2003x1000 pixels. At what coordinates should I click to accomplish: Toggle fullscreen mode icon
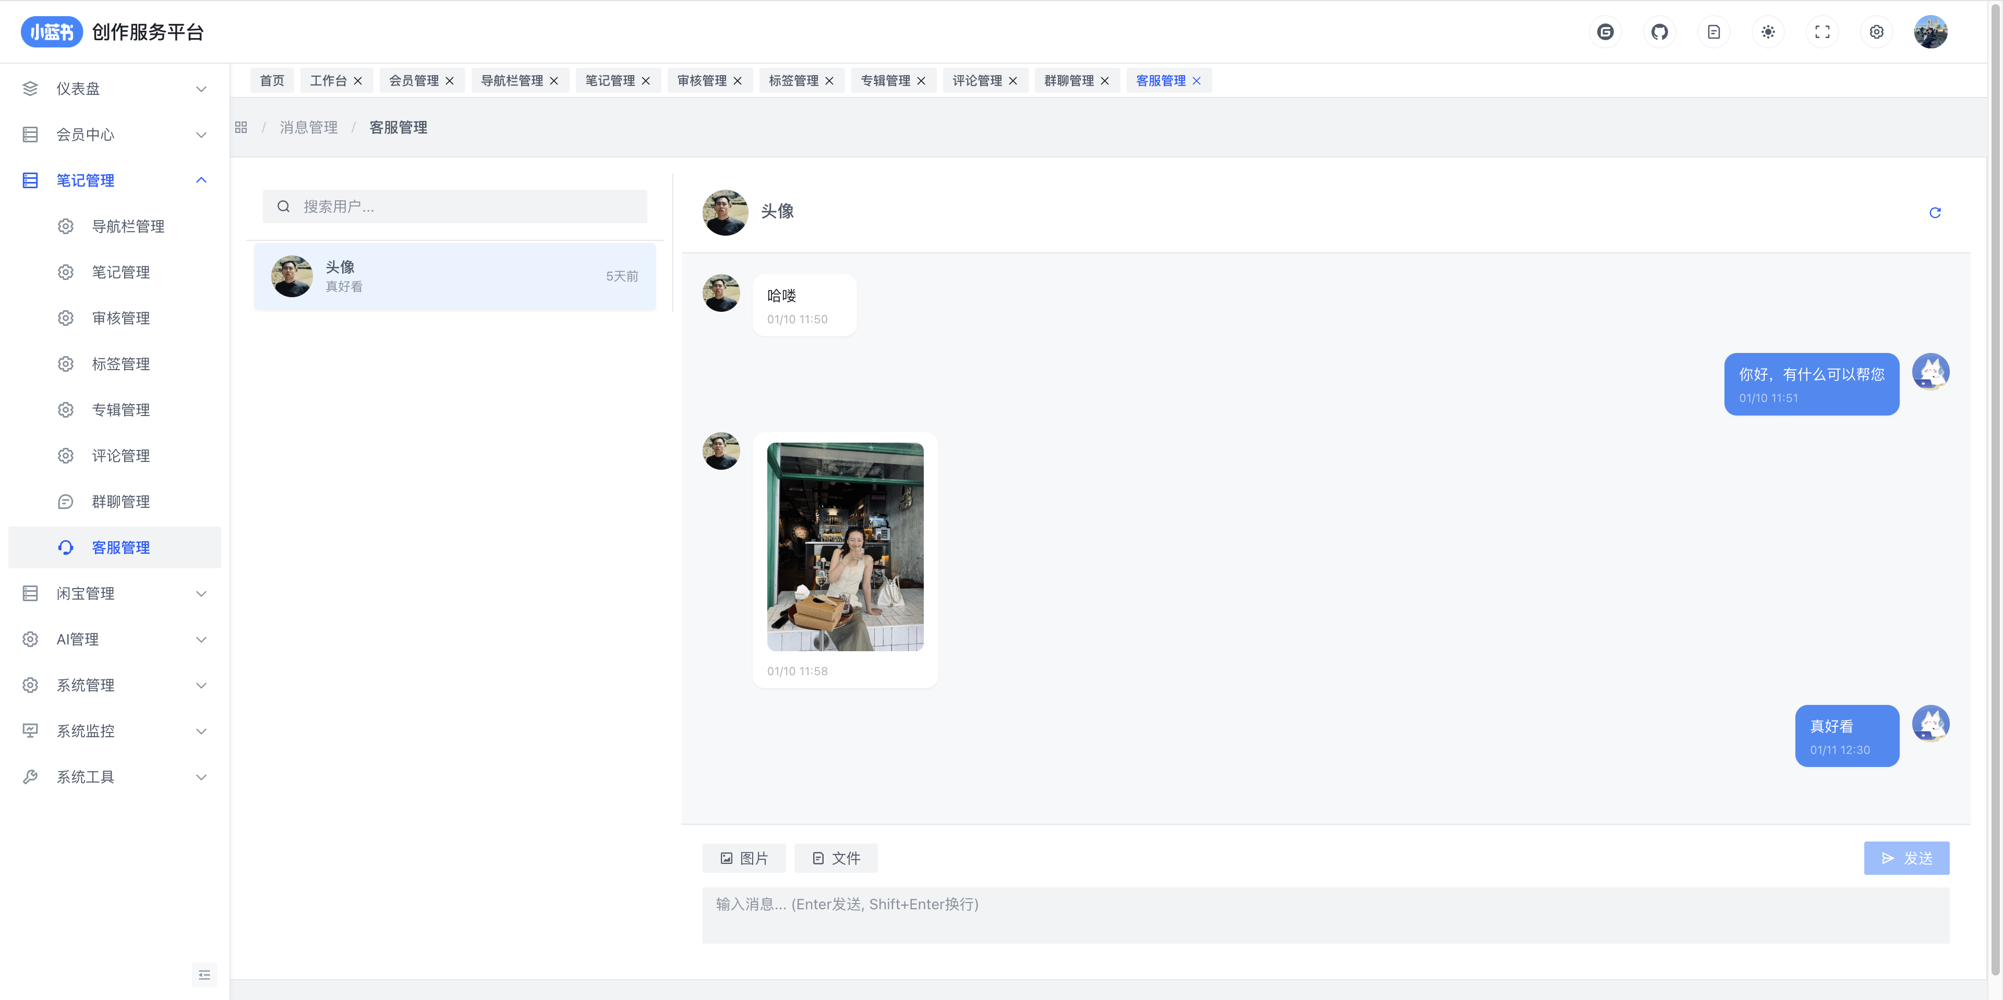point(1823,32)
